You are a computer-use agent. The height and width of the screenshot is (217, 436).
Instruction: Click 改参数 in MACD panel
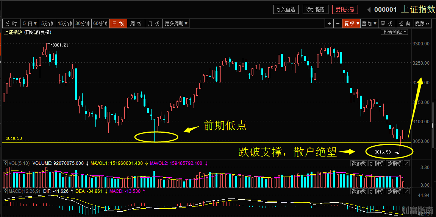[x=359, y=191]
